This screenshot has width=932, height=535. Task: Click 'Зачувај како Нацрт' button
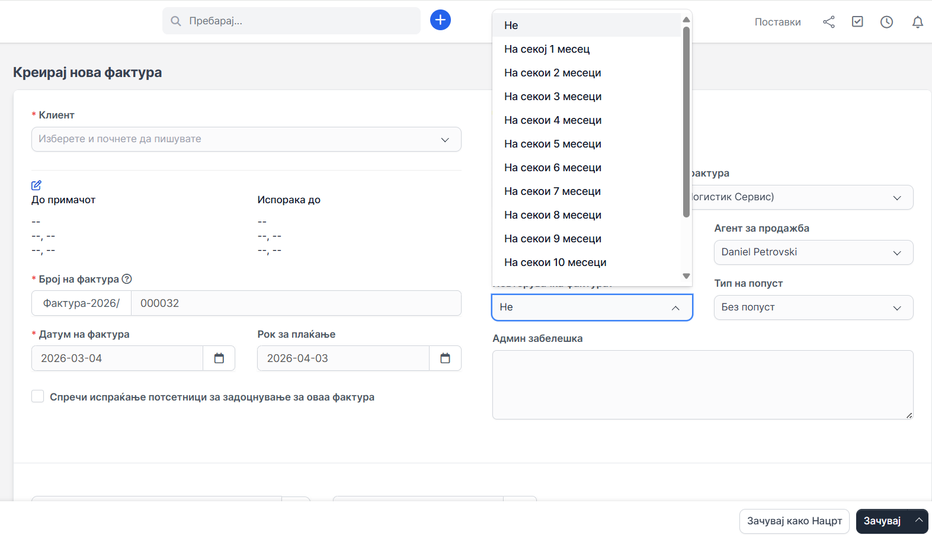(x=794, y=521)
